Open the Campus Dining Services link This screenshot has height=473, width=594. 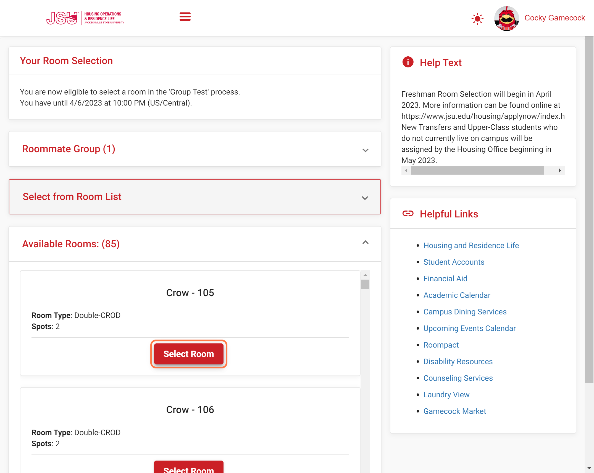click(x=465, y=312)
